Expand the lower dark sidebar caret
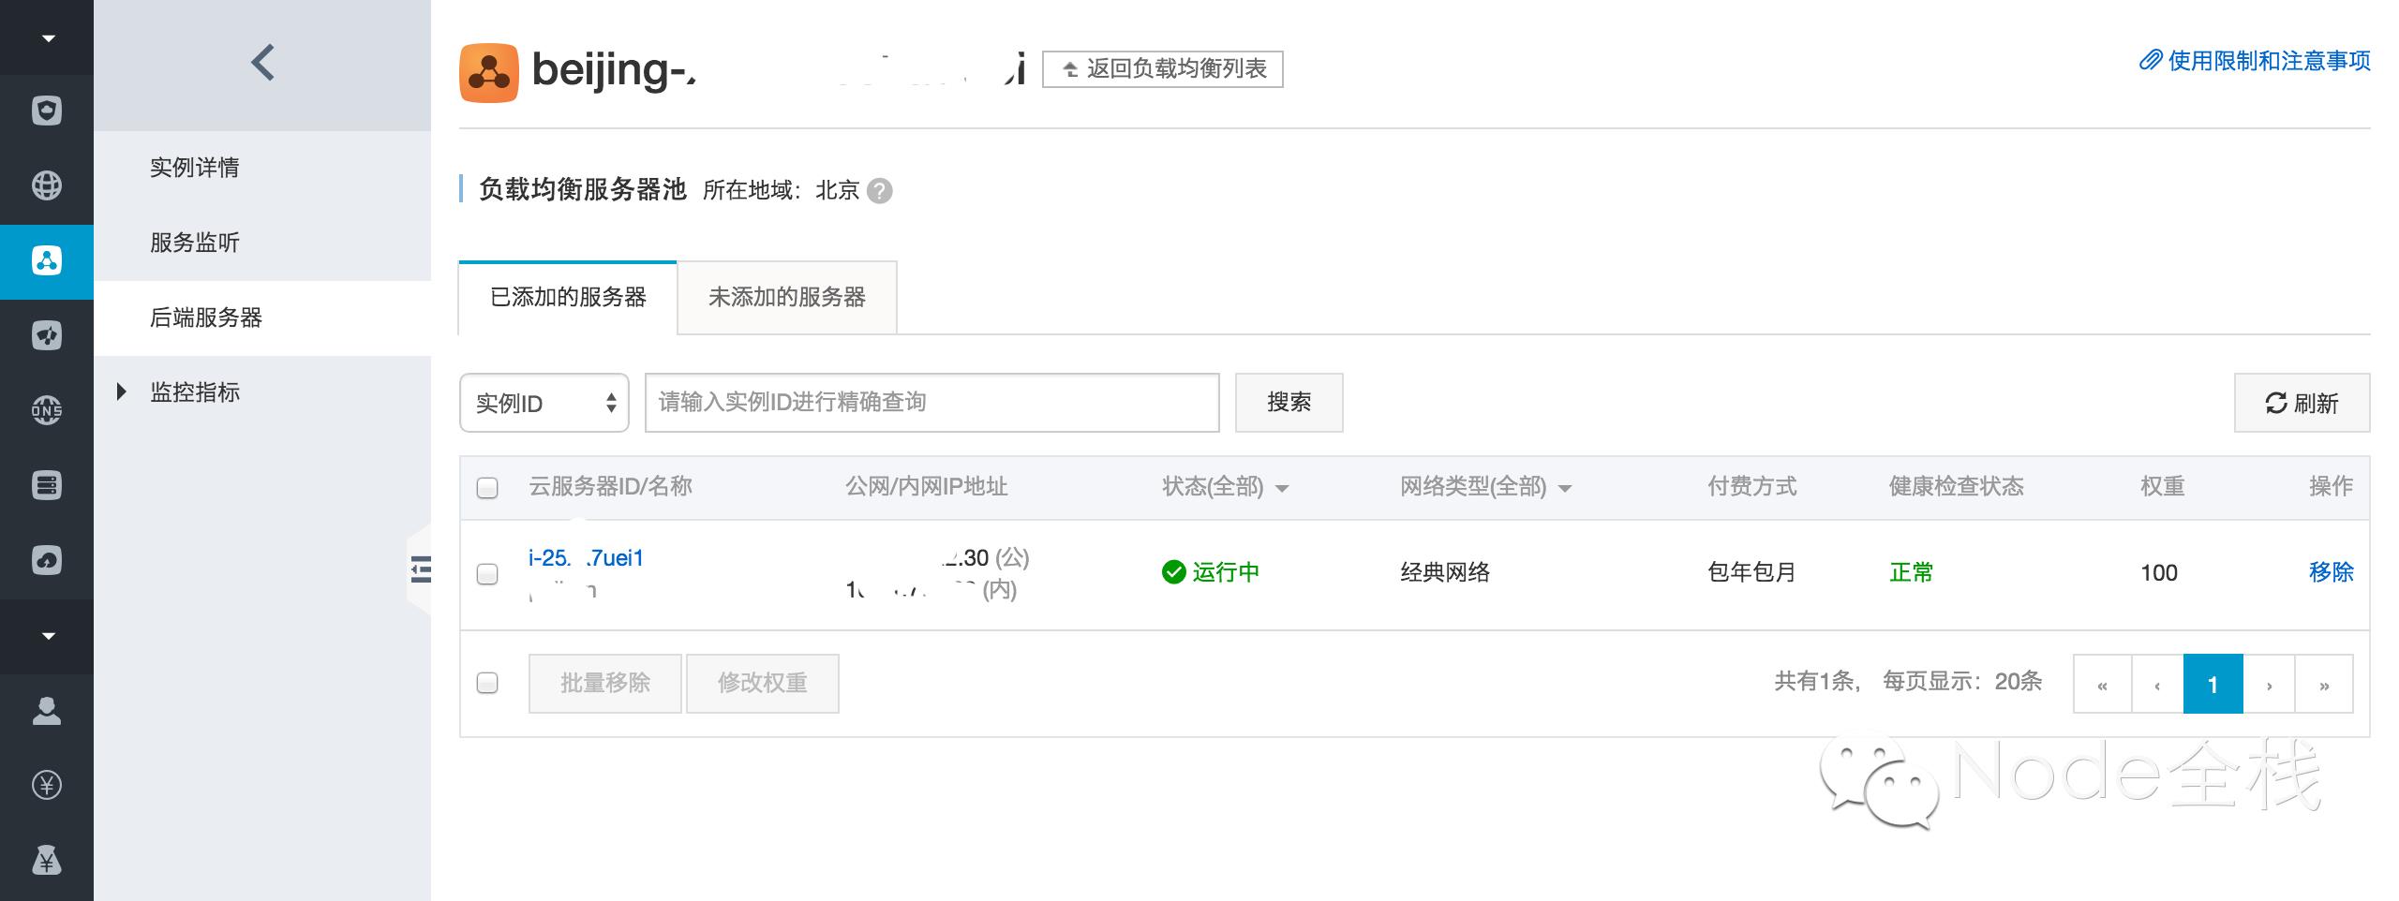 [48, 636]
